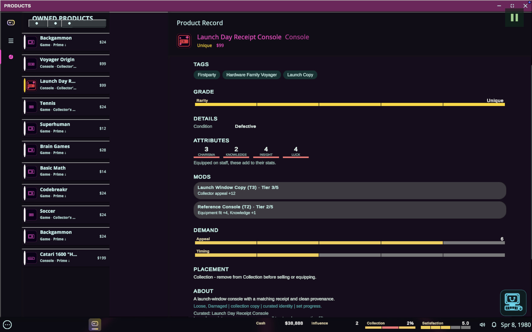
Task: Open Brain Games product record
Action: tap(66, 150)
